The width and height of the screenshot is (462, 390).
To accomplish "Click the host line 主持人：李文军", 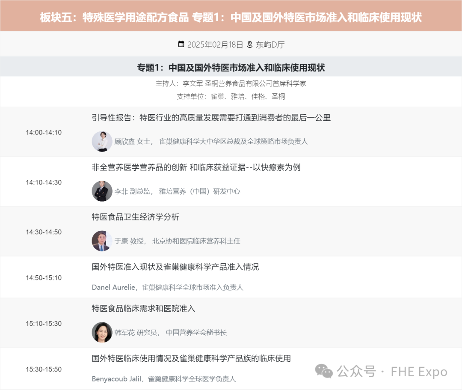I will coord(231,84).
